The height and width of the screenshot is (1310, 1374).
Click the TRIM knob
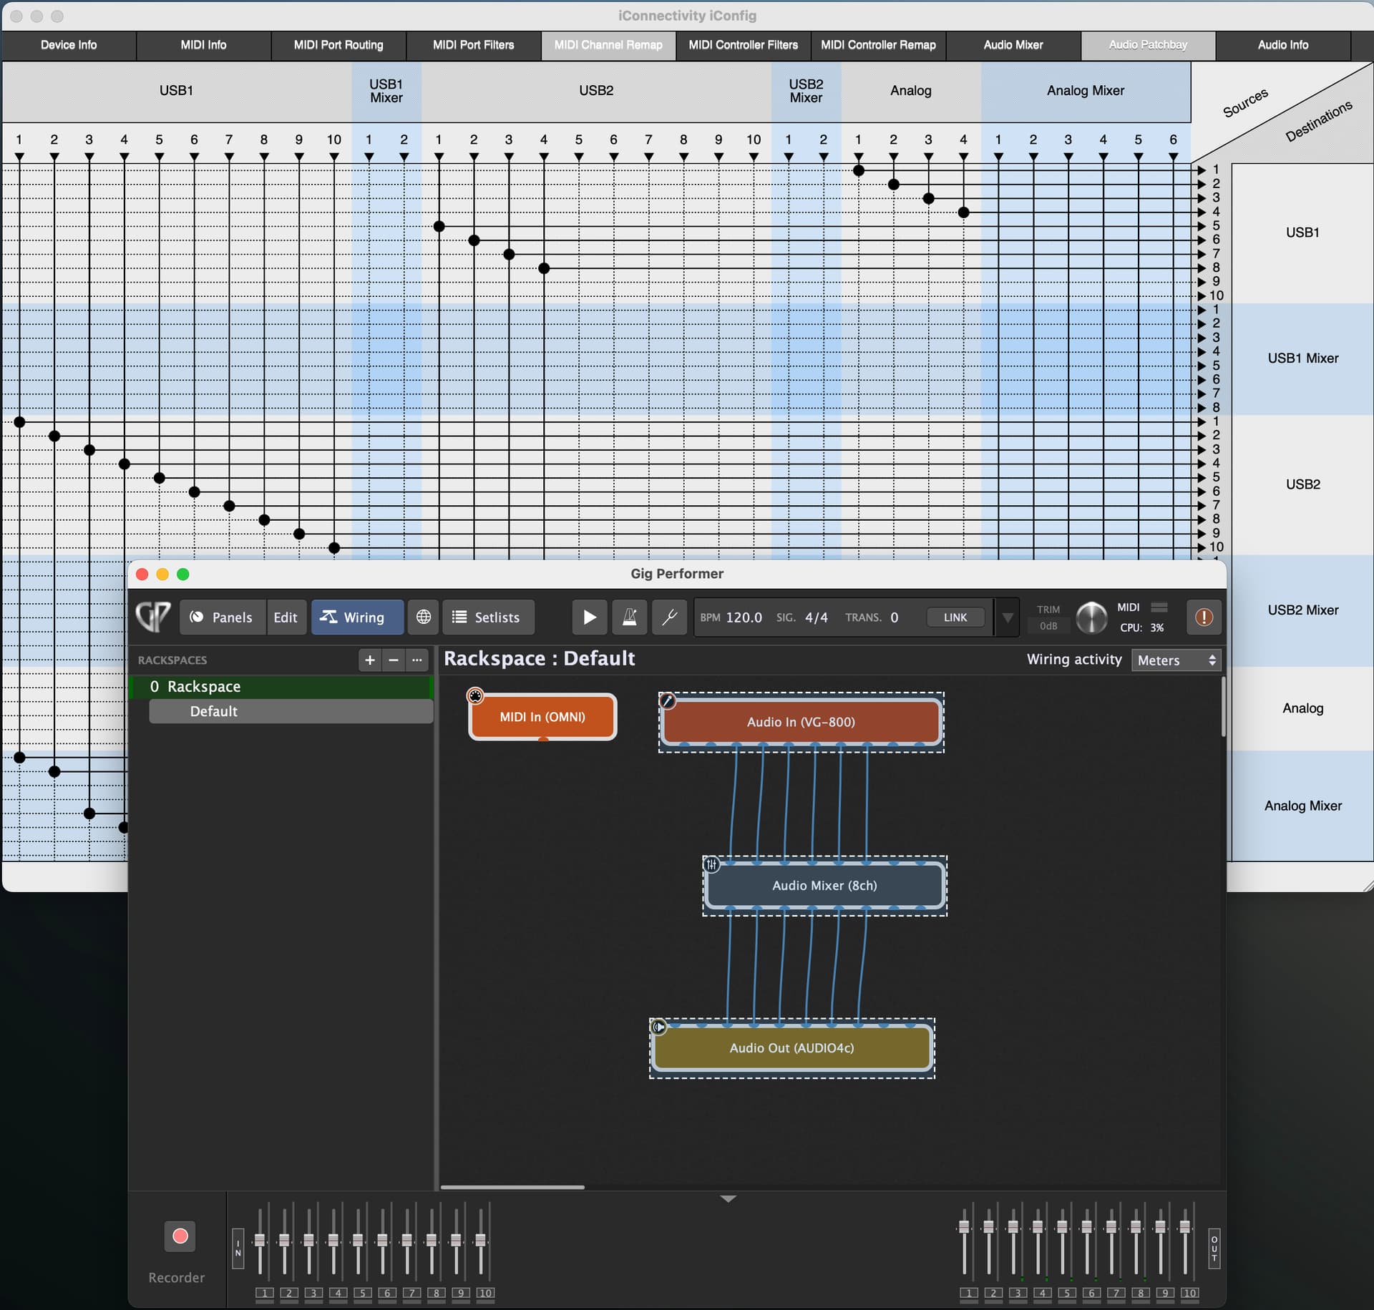click(1091, 617)
